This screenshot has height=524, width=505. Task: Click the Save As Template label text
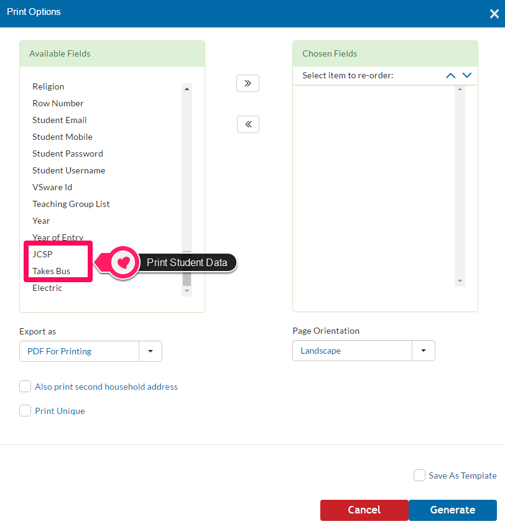click(x=463, y=476)
